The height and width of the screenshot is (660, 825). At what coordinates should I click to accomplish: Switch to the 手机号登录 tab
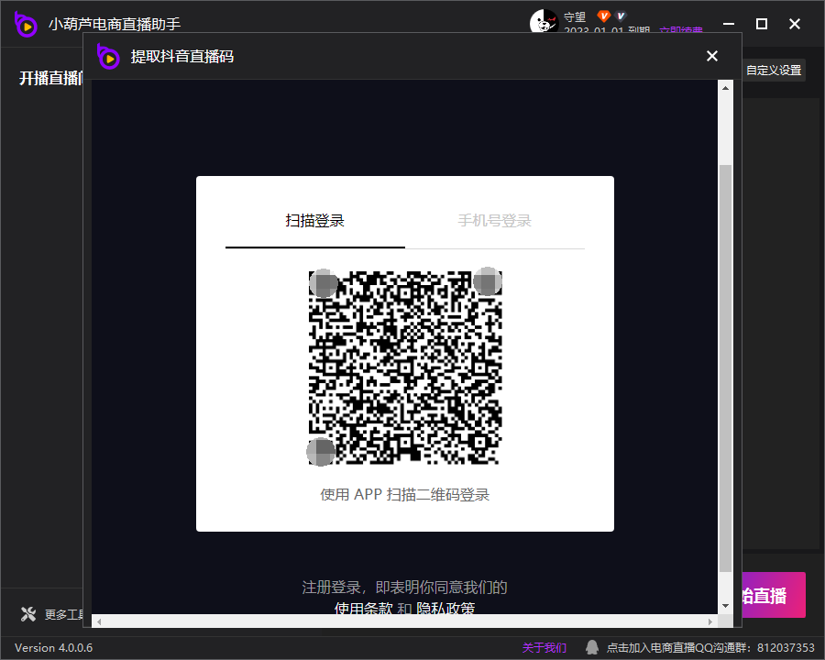point(495,221)
